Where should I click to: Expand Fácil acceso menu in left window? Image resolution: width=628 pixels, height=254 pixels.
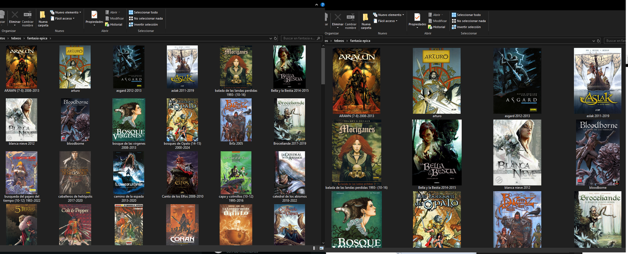[62, 18]
